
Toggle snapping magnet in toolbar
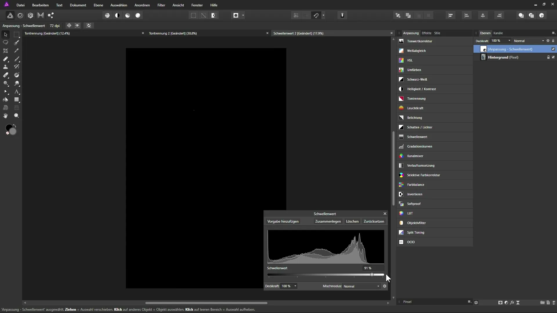(x=317, y=15)
